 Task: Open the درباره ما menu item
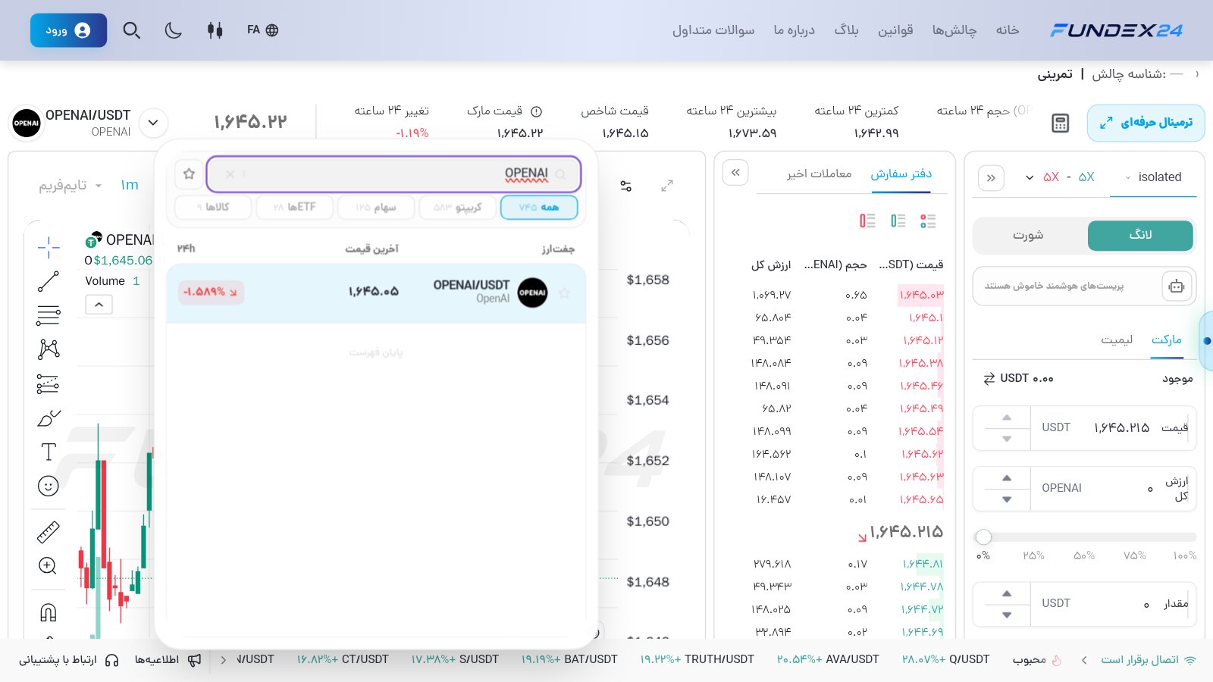(794, 30)
